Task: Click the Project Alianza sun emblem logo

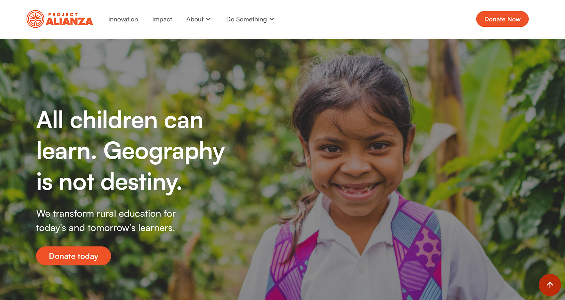Action: (35, 19)
